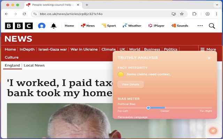Expand the tab search dropdown arrow
Viewport: 223px width, 139px height.
point(217,5)
